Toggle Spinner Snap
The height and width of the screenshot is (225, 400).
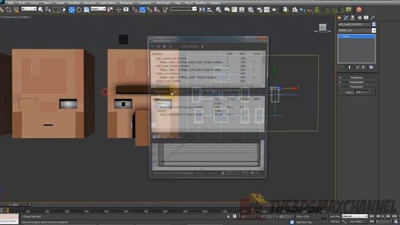[157, 10]
